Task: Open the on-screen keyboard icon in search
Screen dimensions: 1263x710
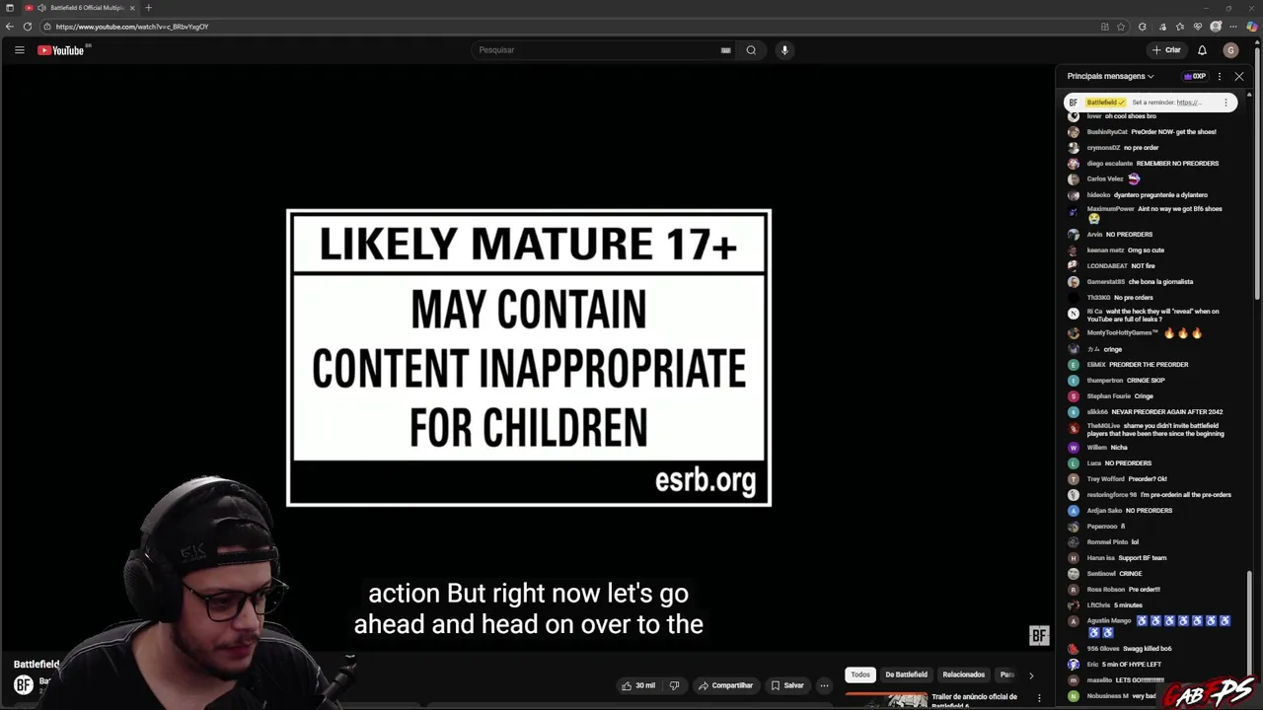Action: 726,50
